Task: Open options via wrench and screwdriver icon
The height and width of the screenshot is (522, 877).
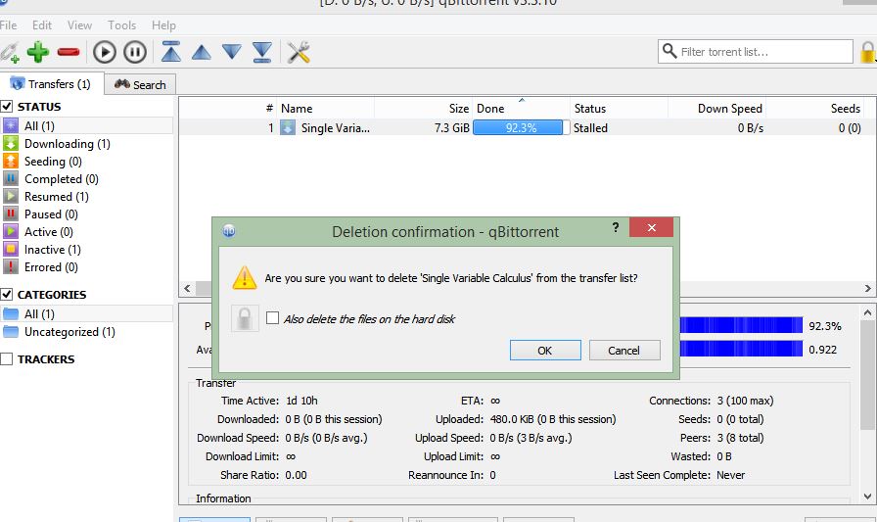Action: pos(299,52)
